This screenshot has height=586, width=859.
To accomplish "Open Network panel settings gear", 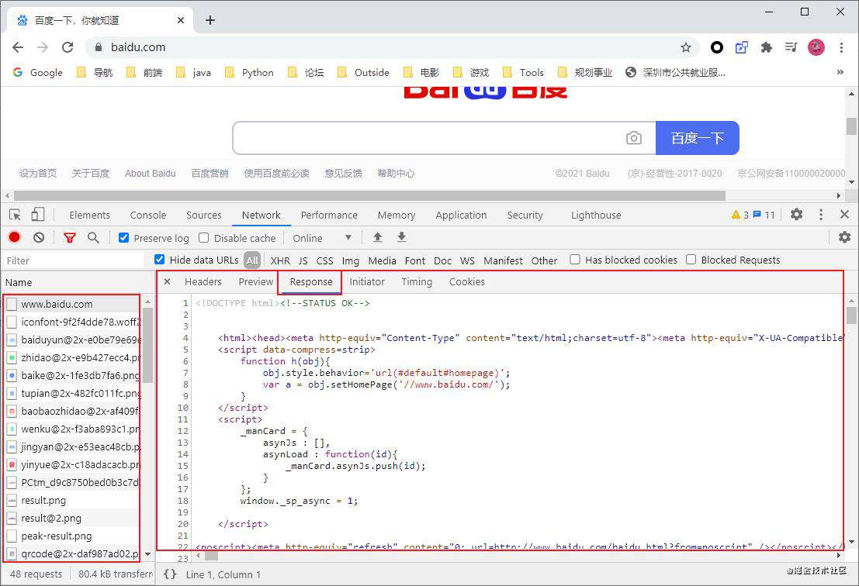I will tap(845, 237).
